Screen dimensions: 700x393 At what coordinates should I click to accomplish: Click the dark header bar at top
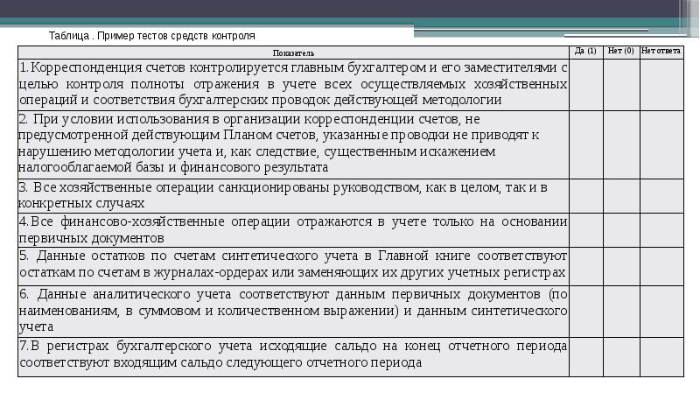click(350, 11)
